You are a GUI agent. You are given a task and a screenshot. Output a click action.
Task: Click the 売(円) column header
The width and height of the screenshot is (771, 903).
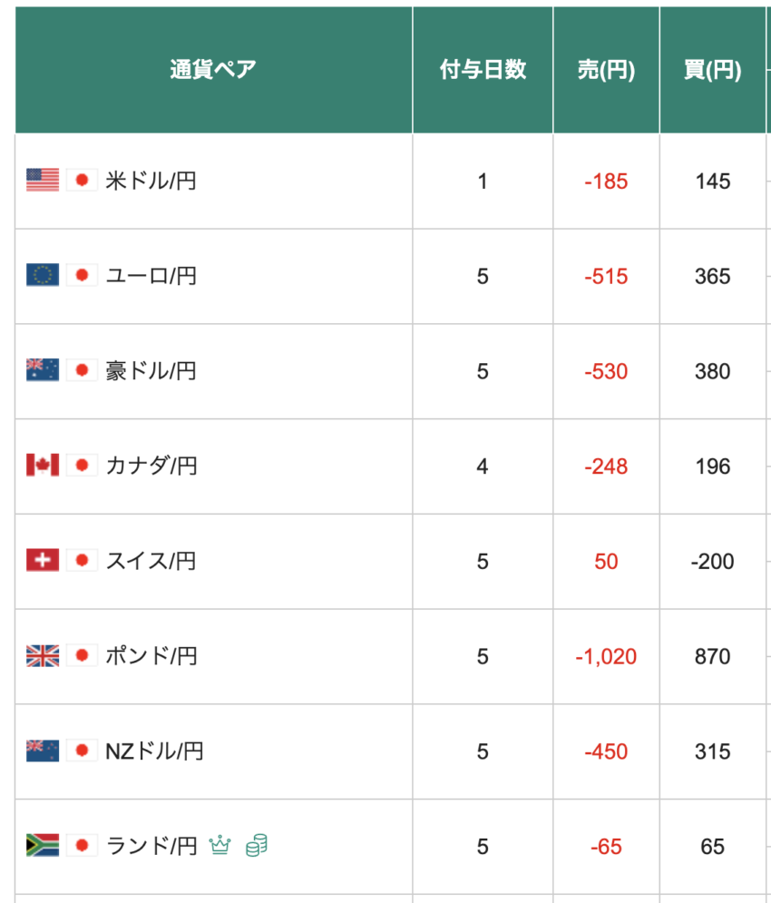point(606,70)
